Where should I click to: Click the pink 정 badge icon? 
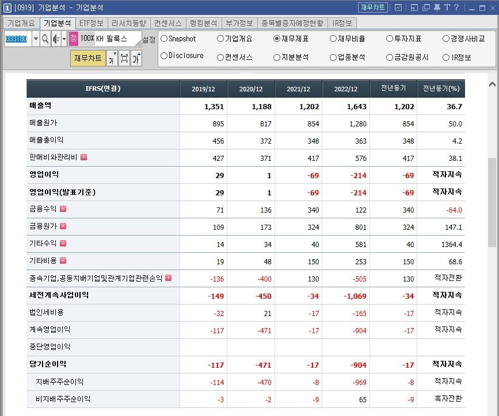tap(74, 38)
